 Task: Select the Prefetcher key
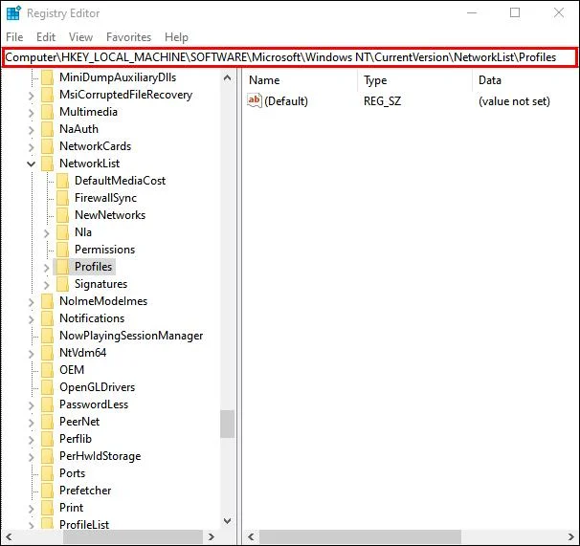85,491
